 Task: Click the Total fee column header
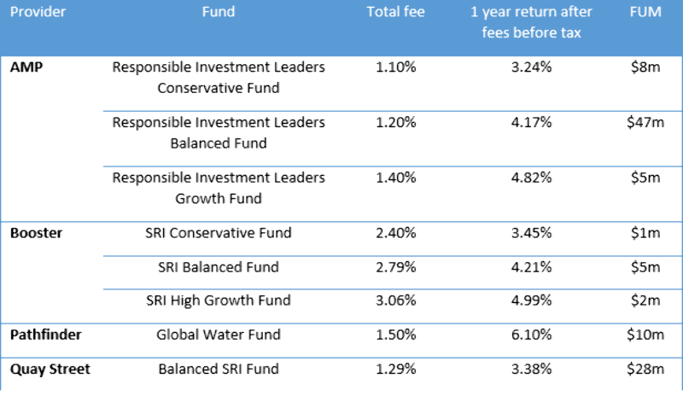click(395, 13)
